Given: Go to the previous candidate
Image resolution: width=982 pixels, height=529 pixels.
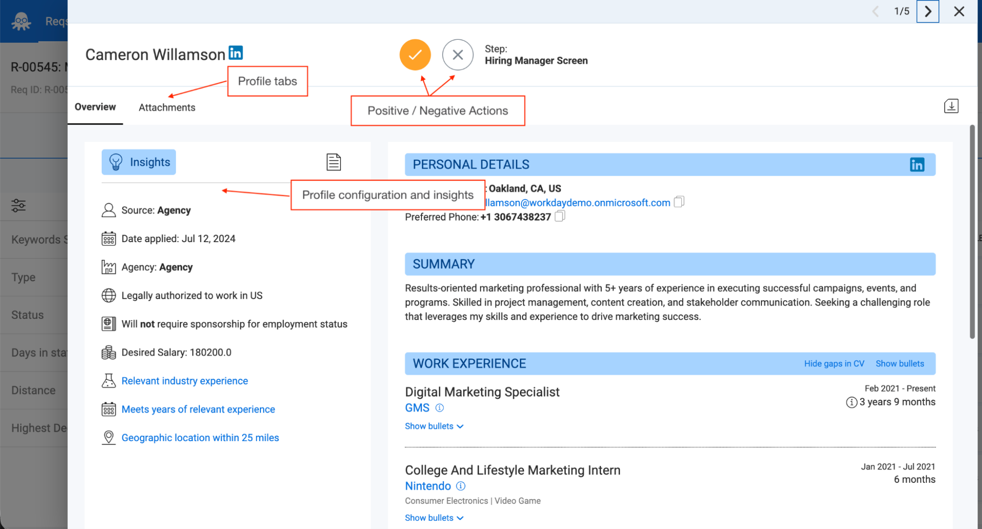Looking at the screenshot, I should coord(875,11).
